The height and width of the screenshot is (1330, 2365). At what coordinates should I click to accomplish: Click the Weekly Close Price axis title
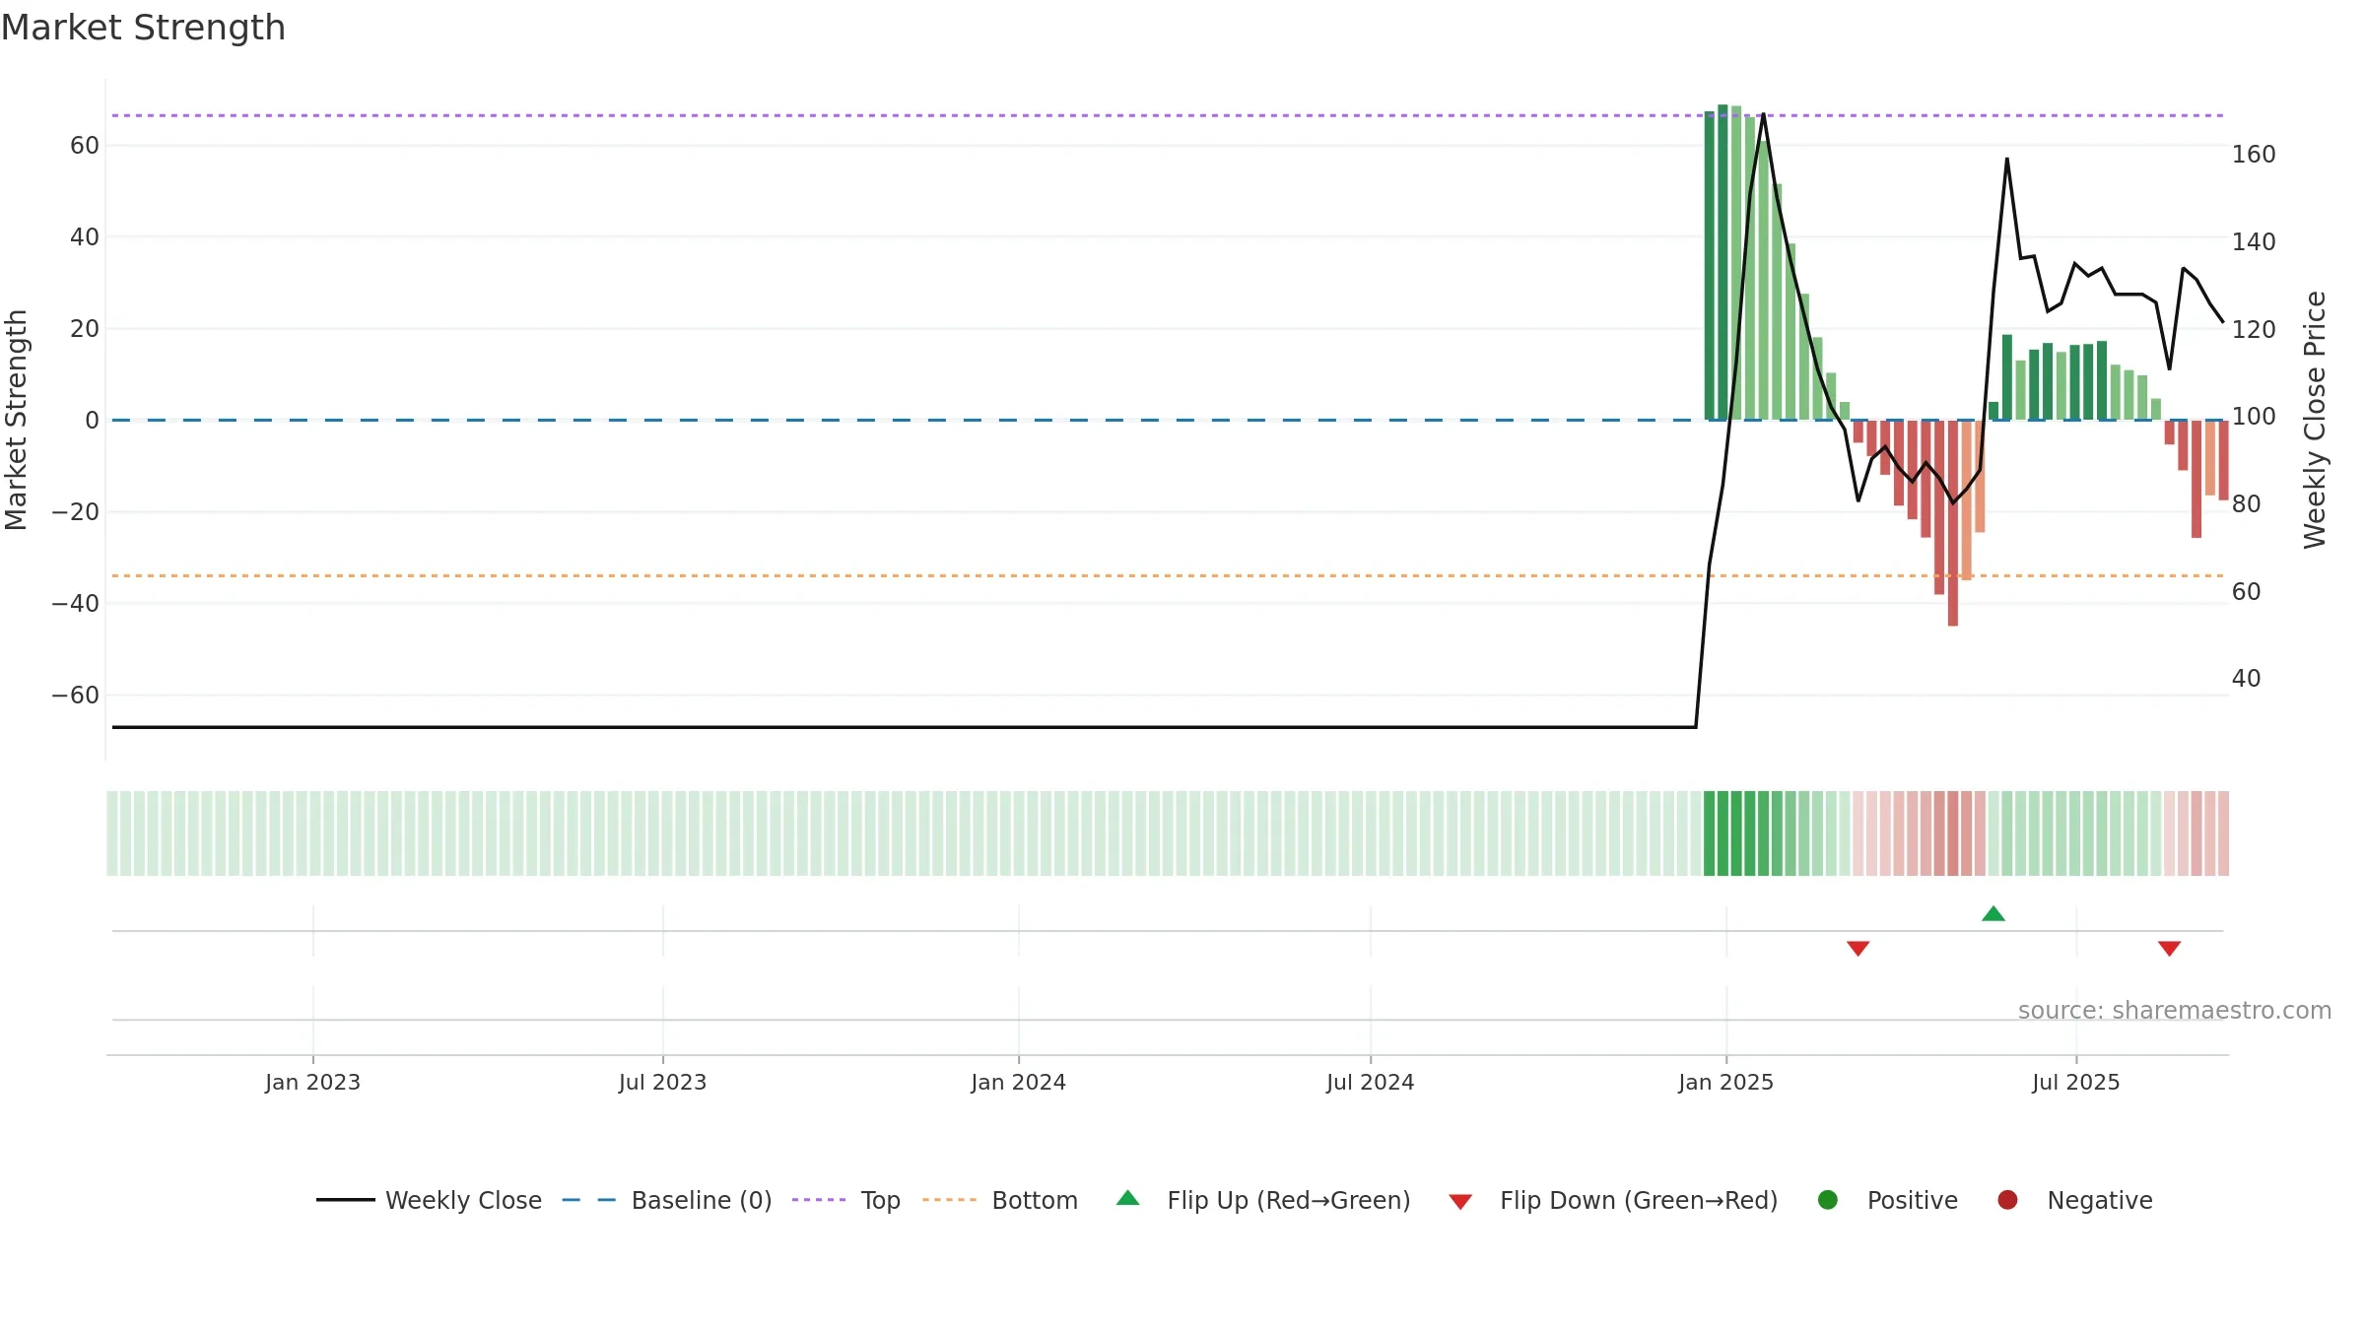tap(2315, 420)
